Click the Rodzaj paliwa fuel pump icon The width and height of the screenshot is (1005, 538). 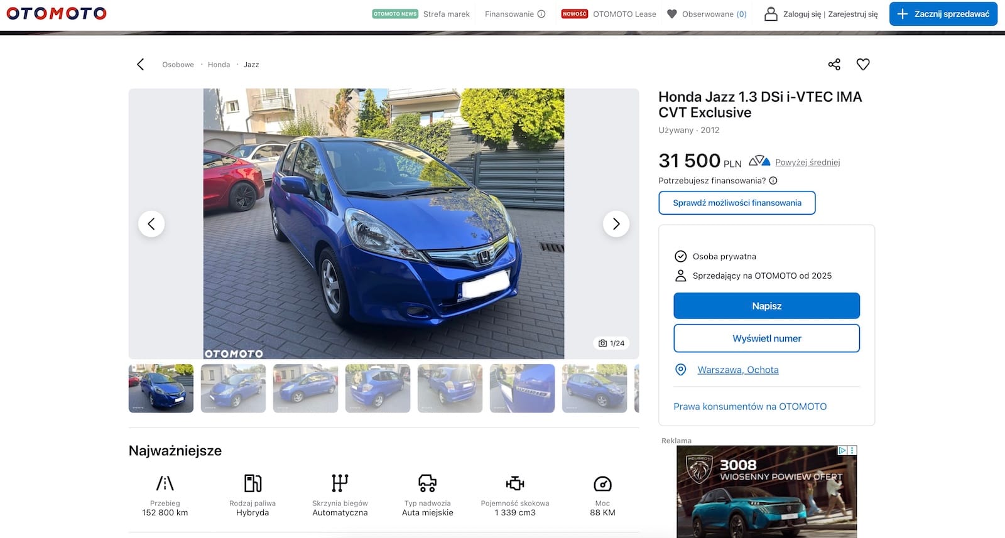[x=253, y=483]
